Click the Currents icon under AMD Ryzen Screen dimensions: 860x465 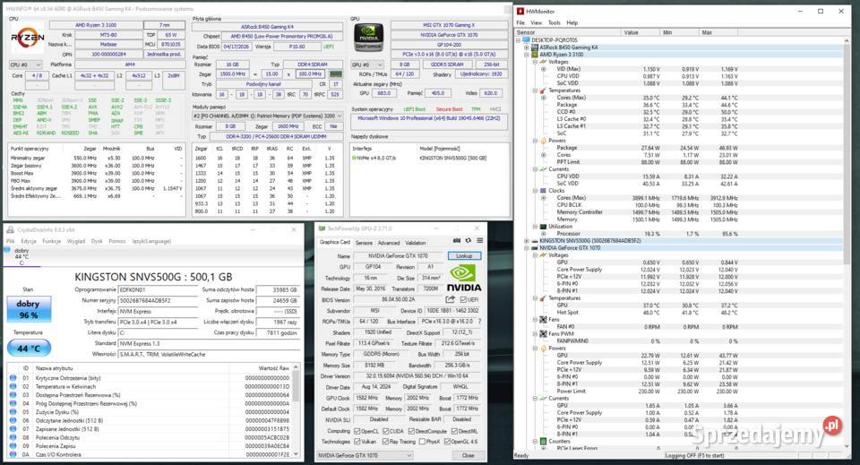543,169
